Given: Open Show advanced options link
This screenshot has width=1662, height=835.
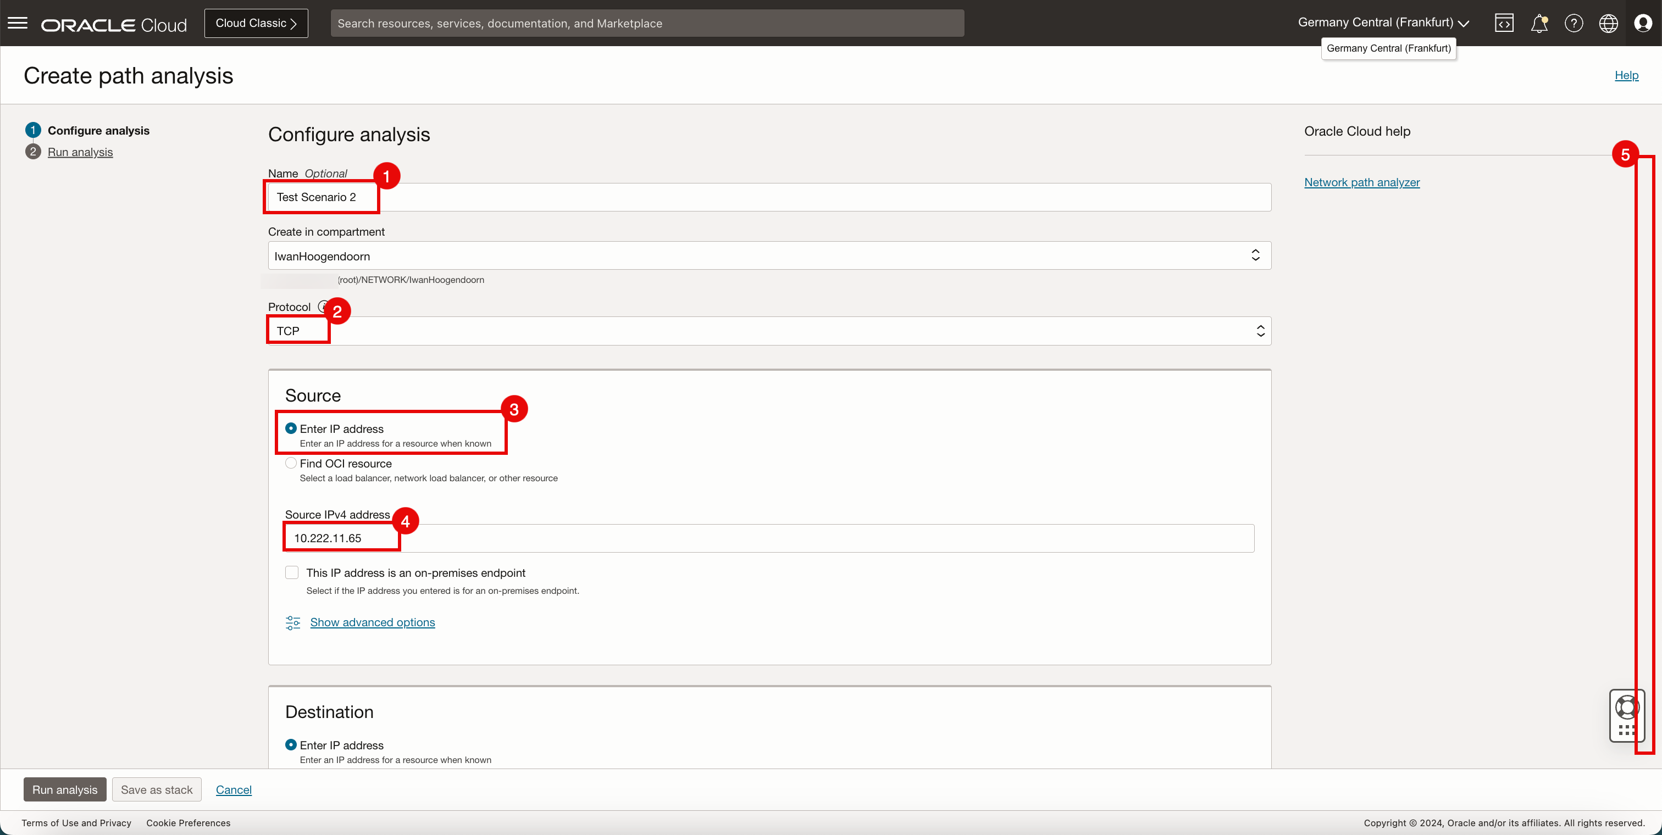Looking at the screenshot, I should click(x=372, y=622).
